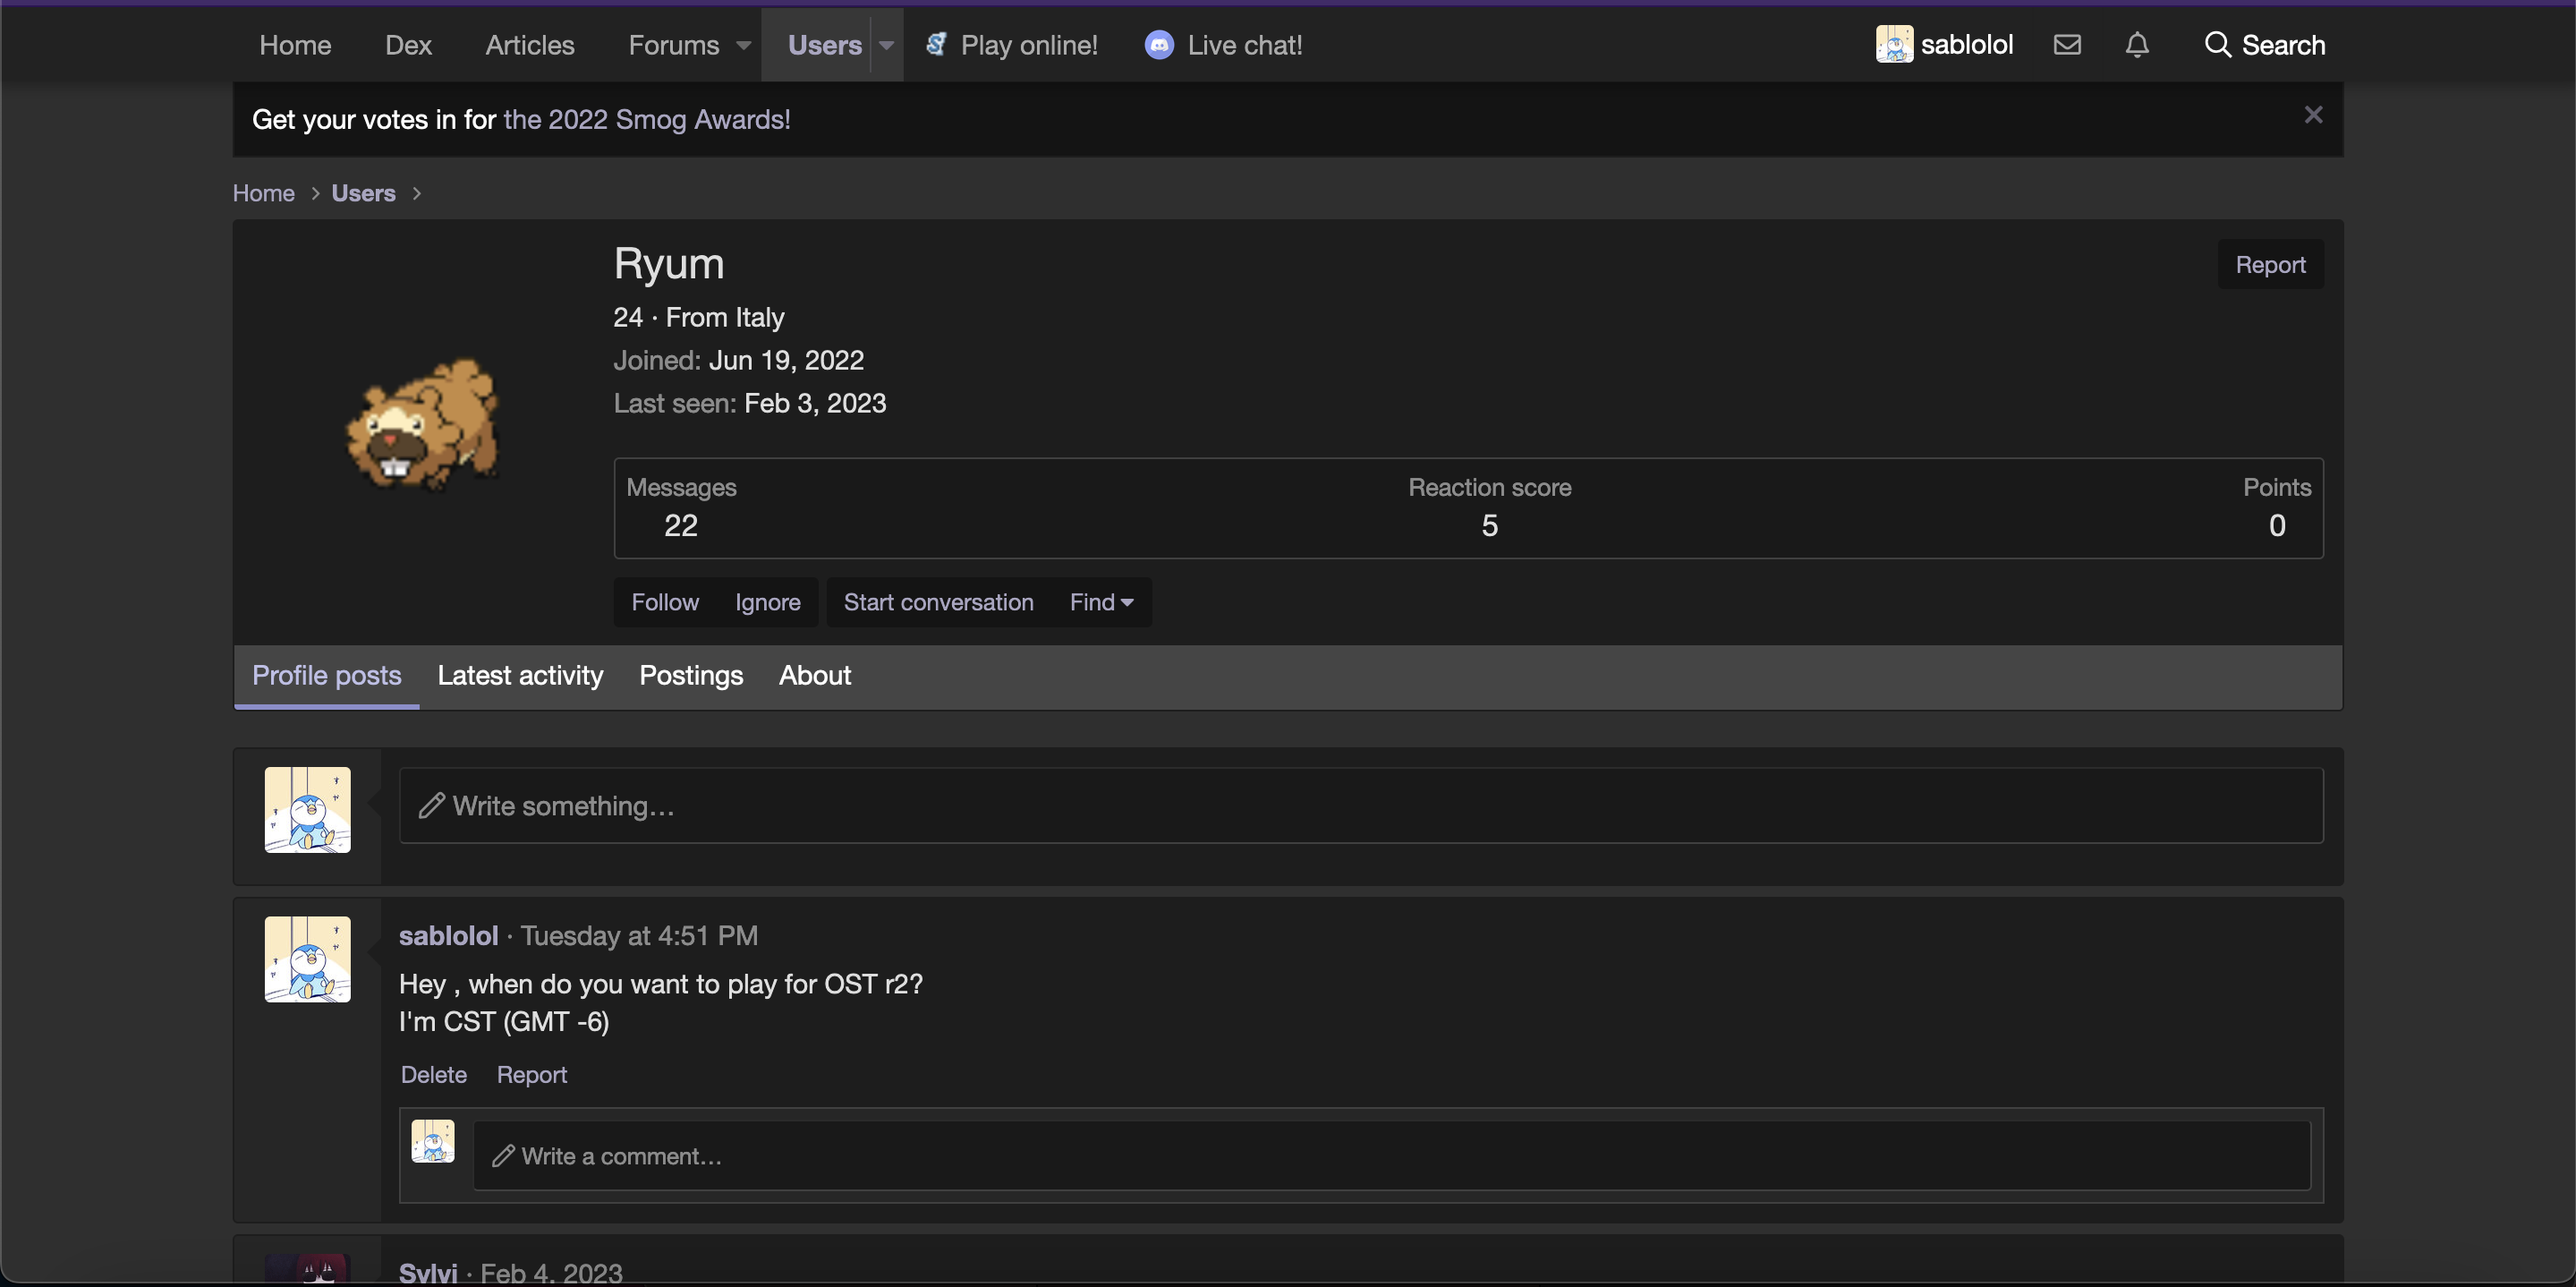Open the Find dropdown menu
Viewport: 2576px width, 1287px height.
[x=1101, y=602]
